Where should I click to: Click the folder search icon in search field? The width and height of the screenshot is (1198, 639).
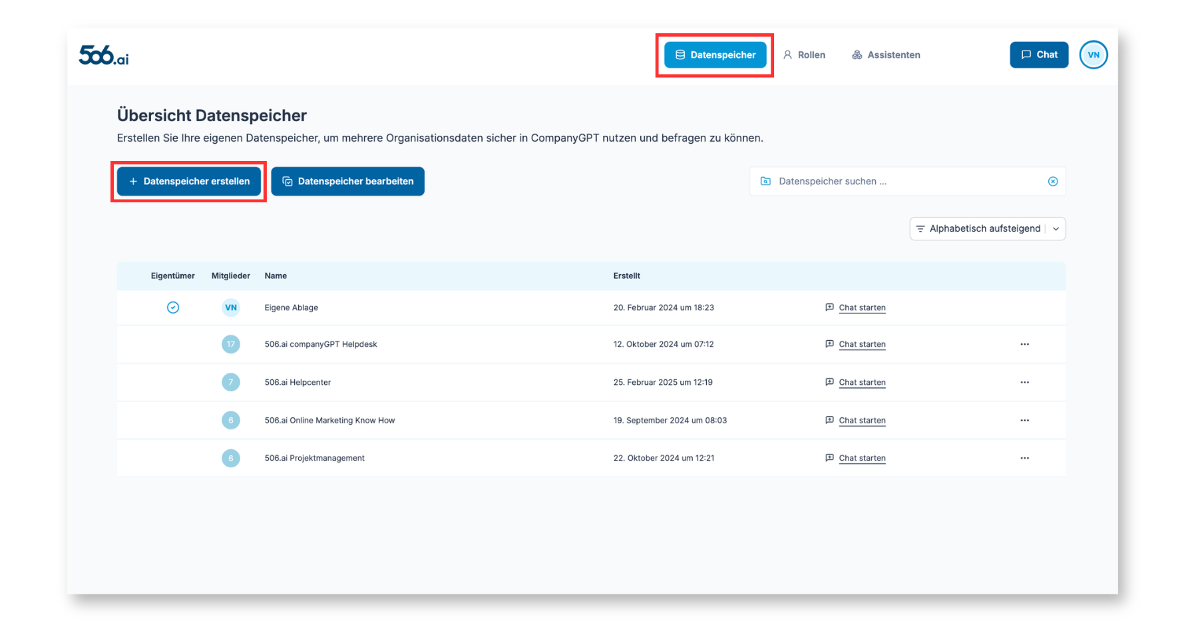click(765, 181)
